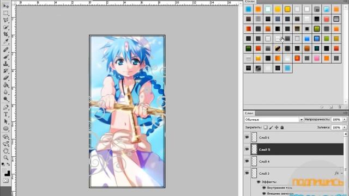Select the Eraser tool
The height and width of the screenshot is (196, 349).
pyautogui.click(x=6, y=78)
